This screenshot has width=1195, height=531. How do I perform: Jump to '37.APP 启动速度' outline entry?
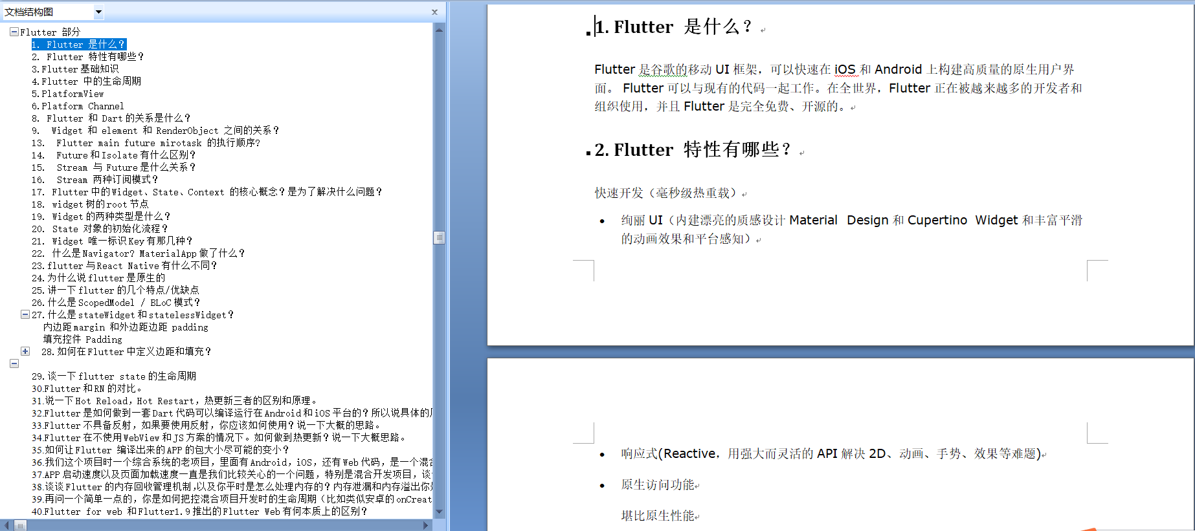click(232, 474)
